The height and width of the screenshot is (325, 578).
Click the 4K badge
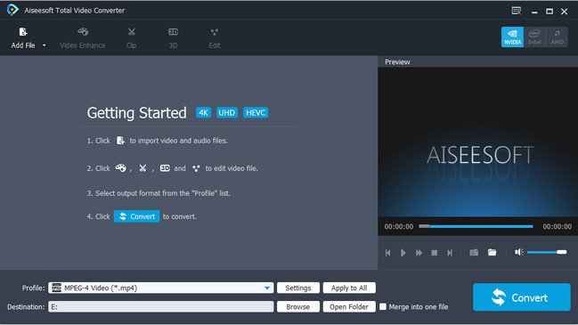tap(203, 113)
